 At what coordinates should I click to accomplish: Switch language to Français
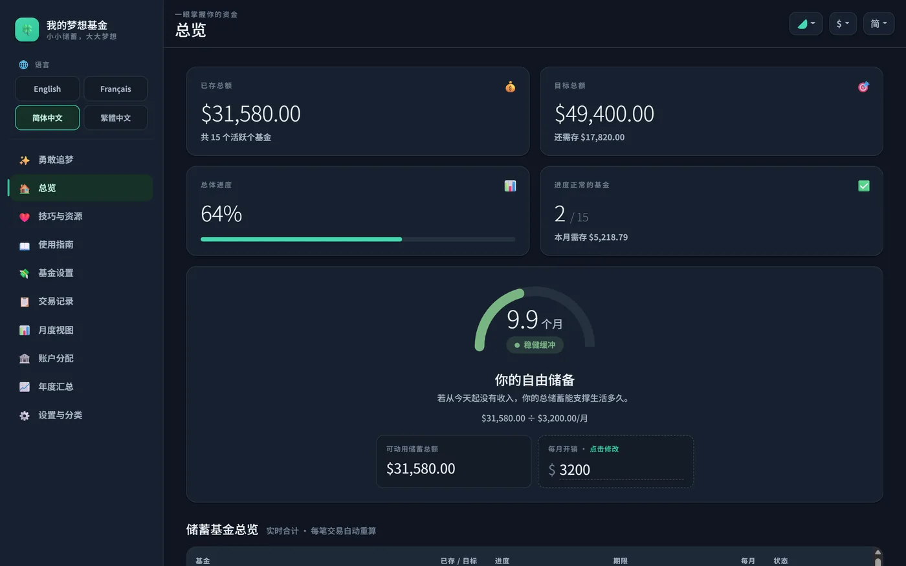point(115,89)
